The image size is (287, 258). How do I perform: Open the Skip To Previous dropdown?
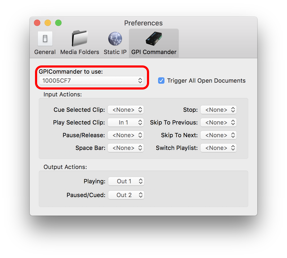[219, 122]
